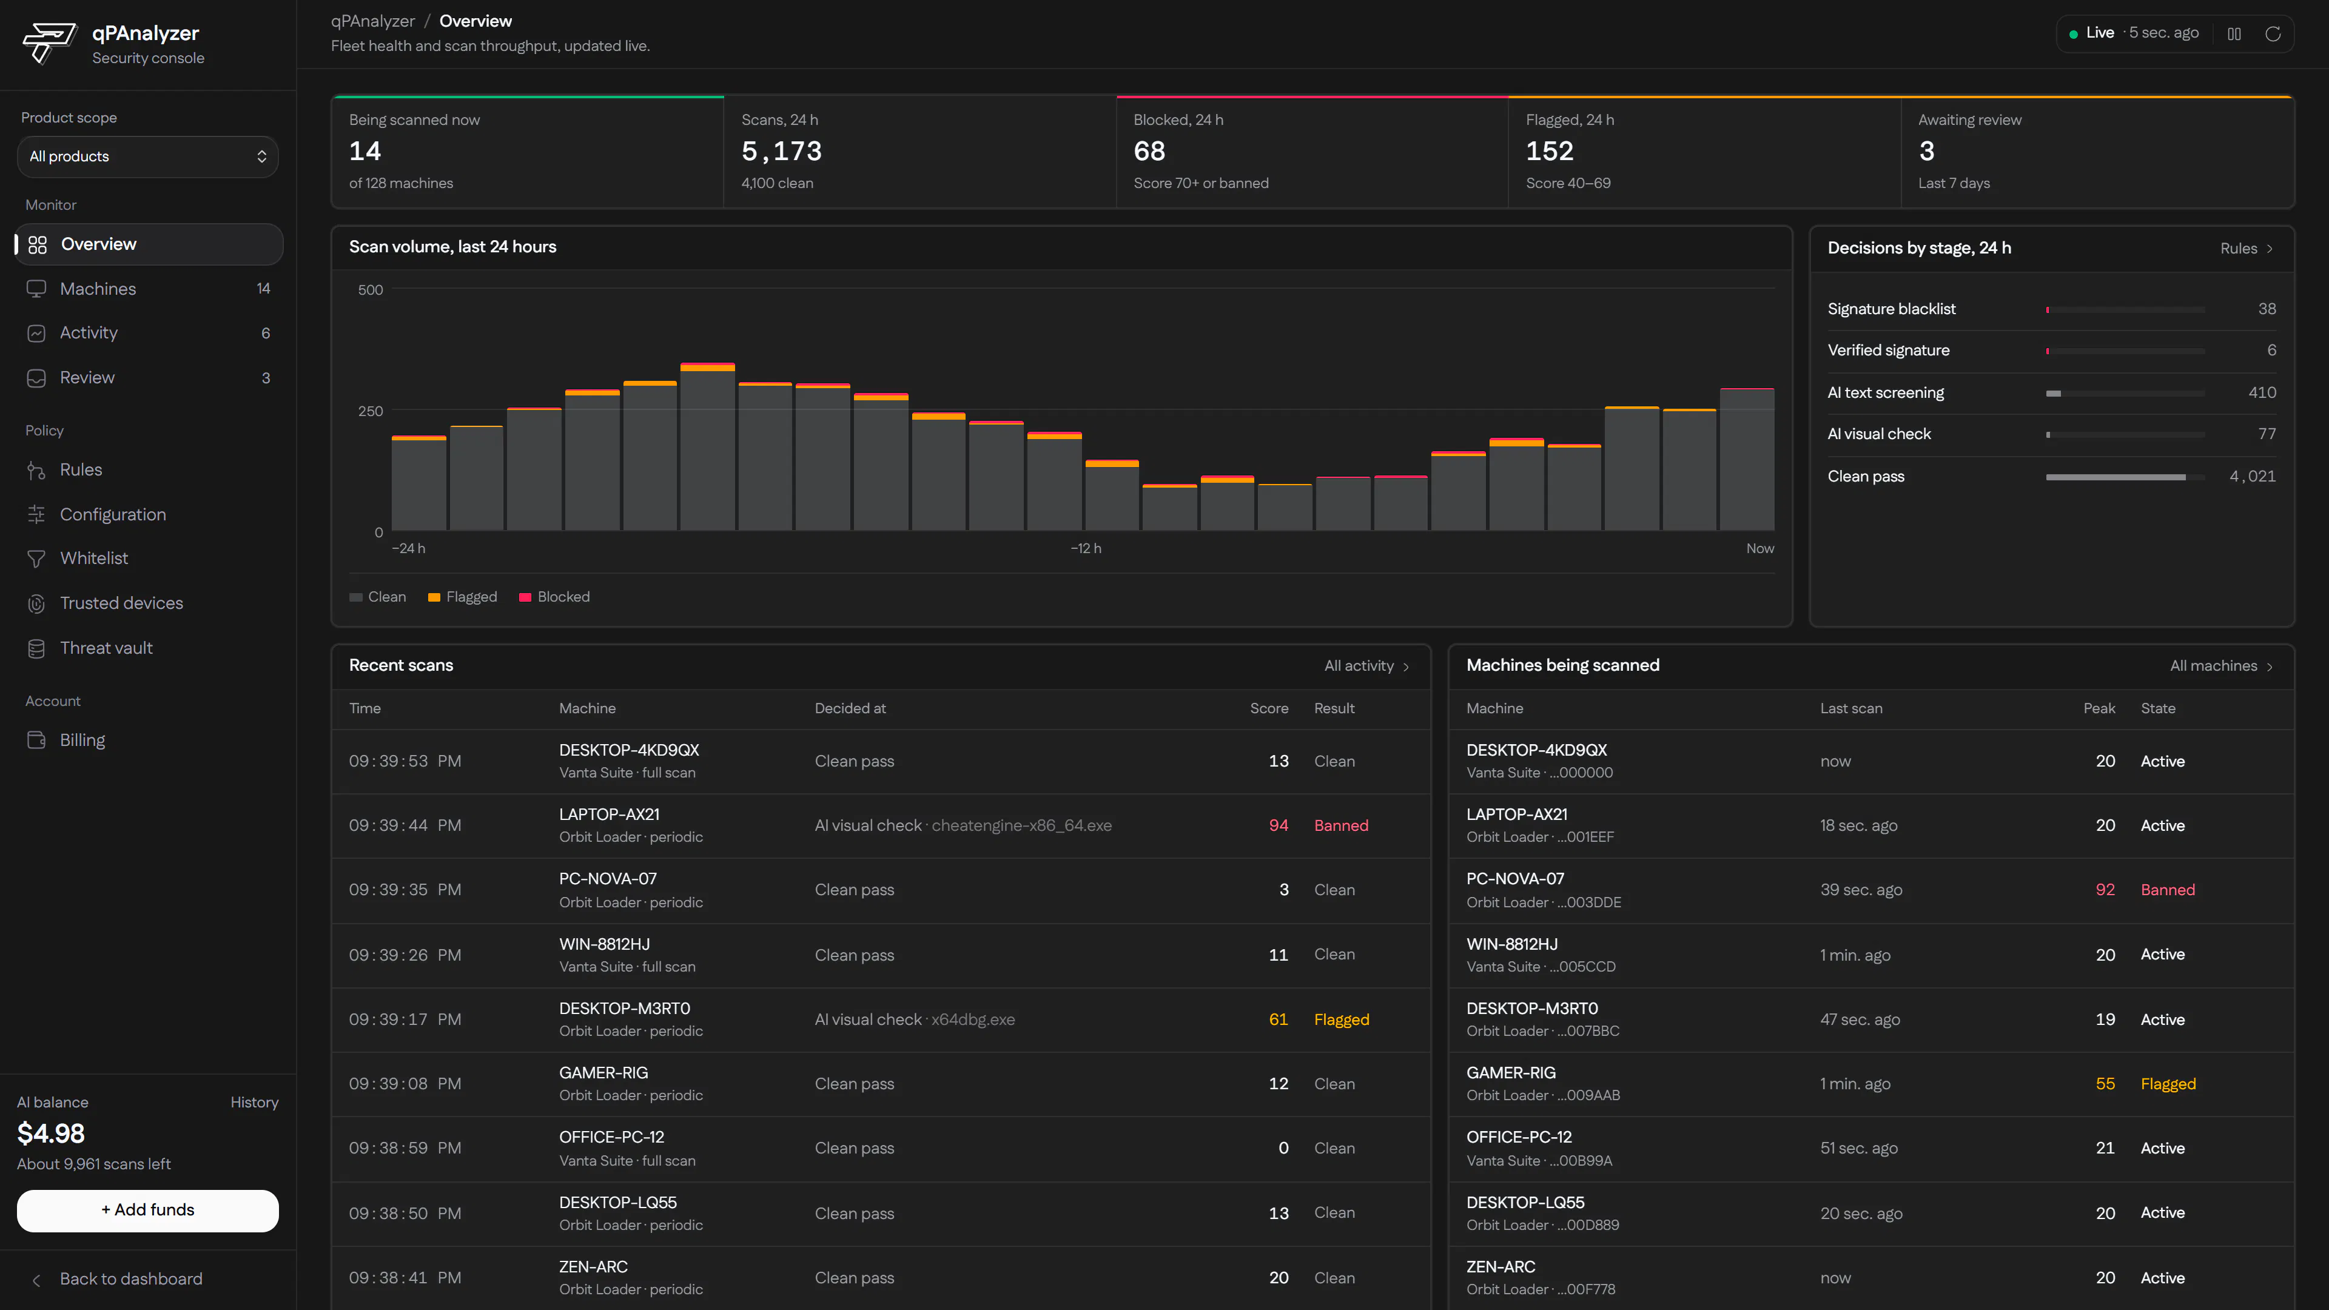Go to Machines in sidebar

148,289
